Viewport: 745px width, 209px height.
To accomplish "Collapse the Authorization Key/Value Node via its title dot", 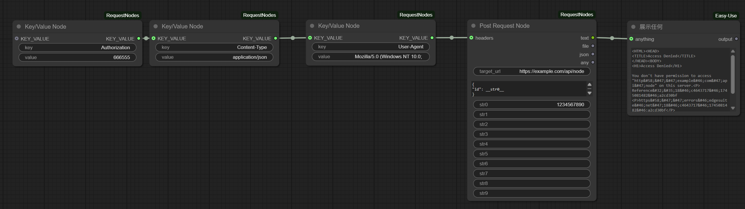I will coord(19,27).
